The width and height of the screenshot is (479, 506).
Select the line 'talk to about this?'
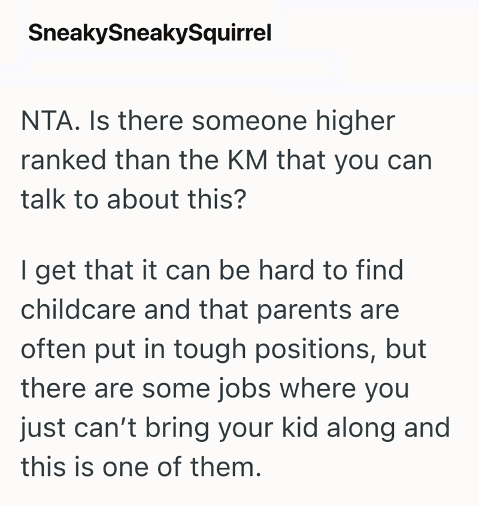pos(134,199)
